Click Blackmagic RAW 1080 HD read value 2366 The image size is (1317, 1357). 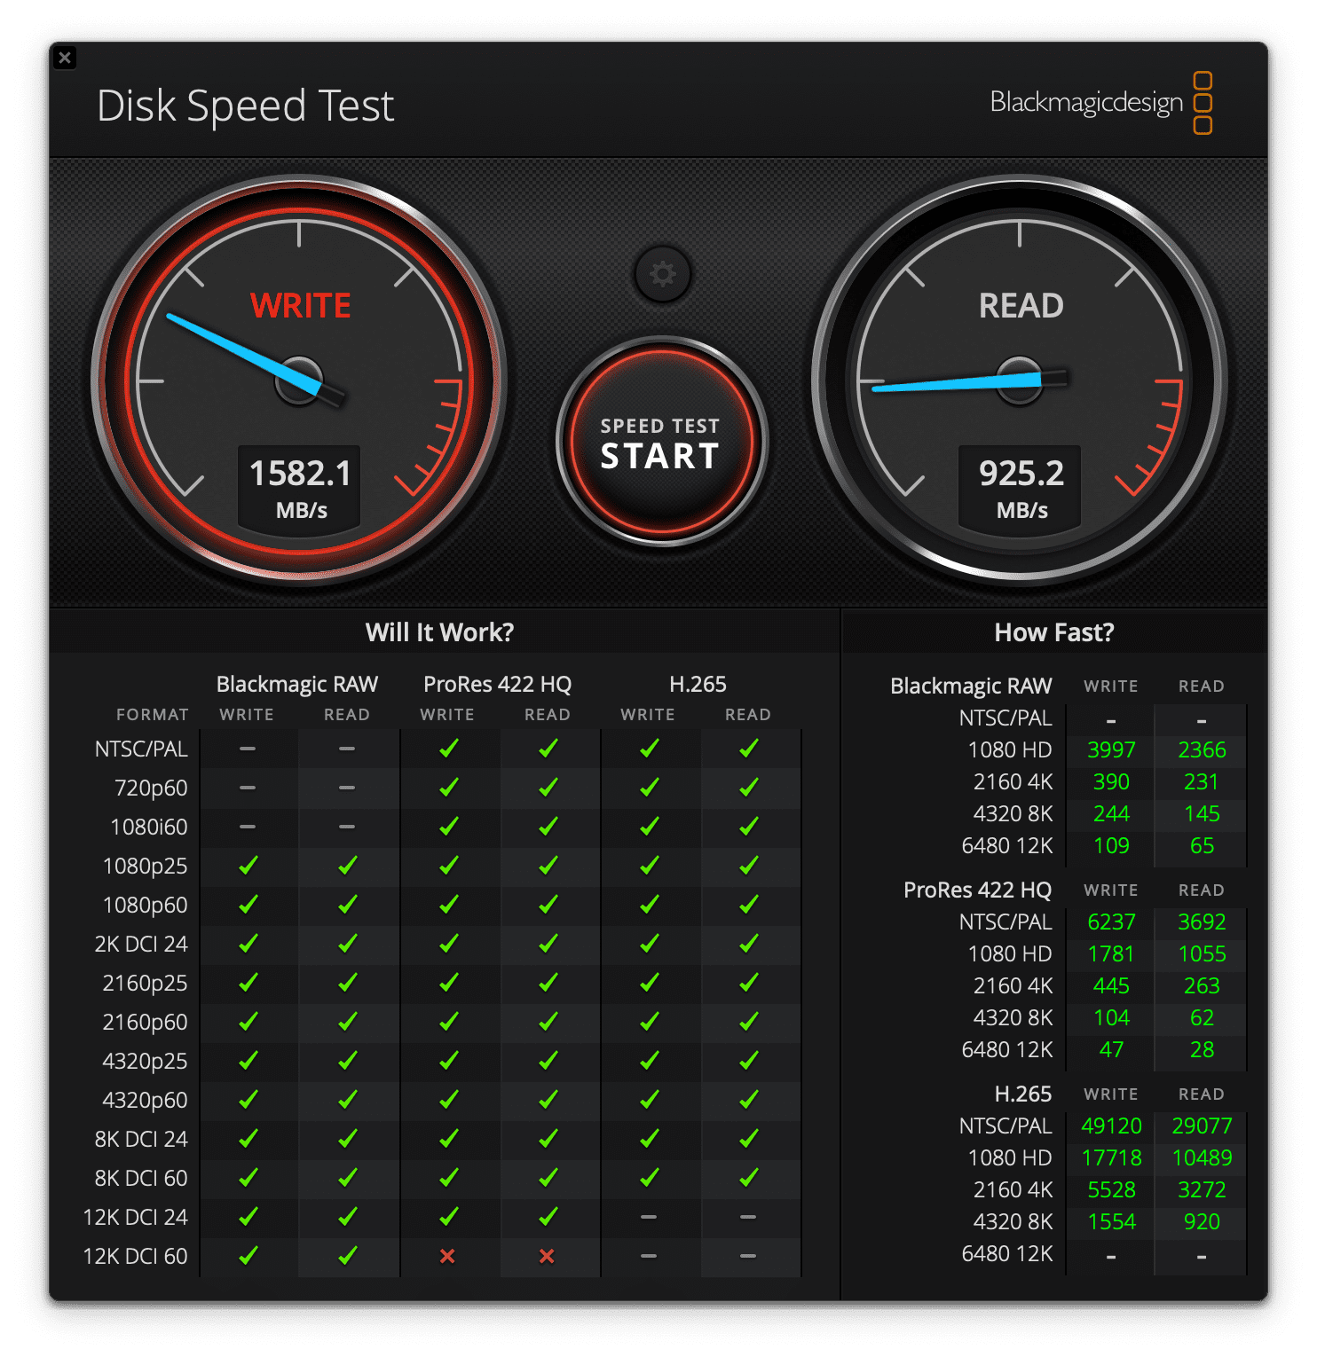[1202, 750]
